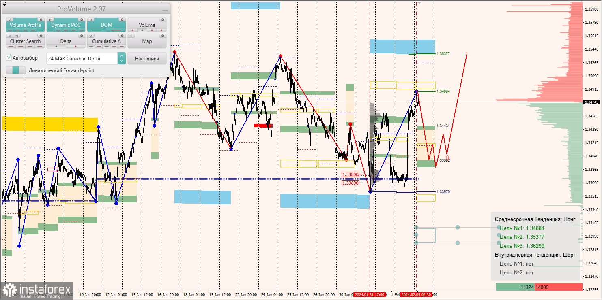Click Среднесрочная Тенденция: Лонг text
Screen dimensions: 602x300
[535, 219]
